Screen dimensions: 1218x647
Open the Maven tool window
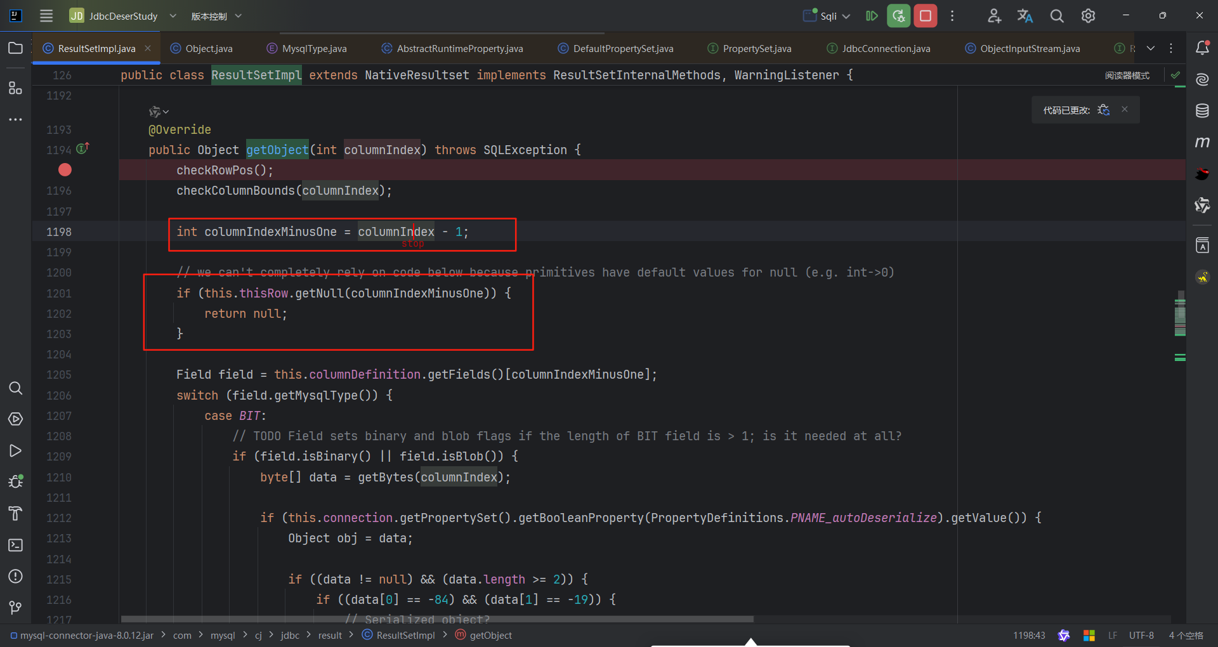(x=1202, y=142)
